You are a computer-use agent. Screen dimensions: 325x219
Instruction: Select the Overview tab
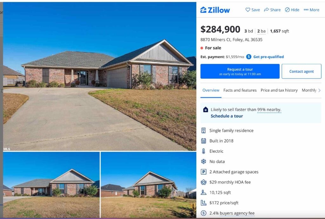point(211,90)
